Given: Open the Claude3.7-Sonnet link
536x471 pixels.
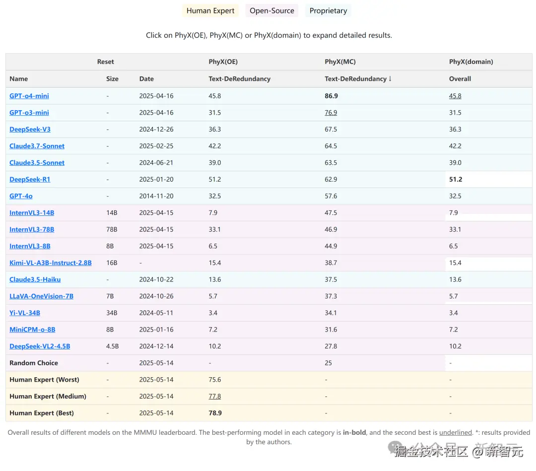Looking at the screenshot, I should tap(37, 146).
